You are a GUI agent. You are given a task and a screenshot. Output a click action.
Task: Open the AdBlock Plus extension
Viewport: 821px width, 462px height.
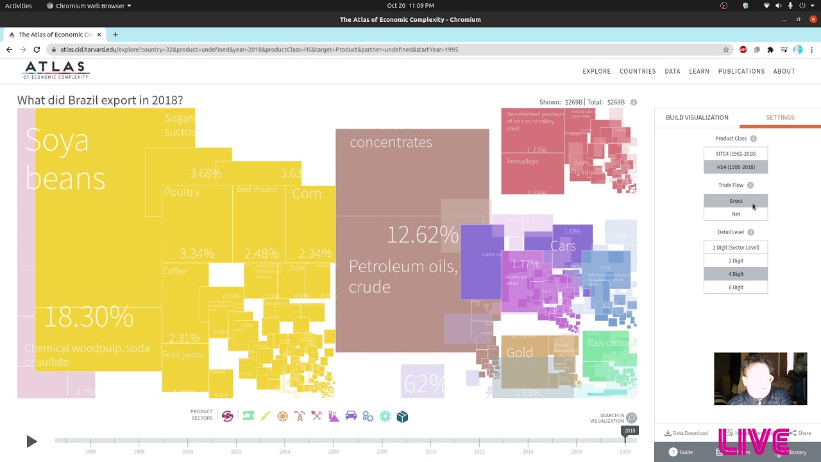coord(743,49)
